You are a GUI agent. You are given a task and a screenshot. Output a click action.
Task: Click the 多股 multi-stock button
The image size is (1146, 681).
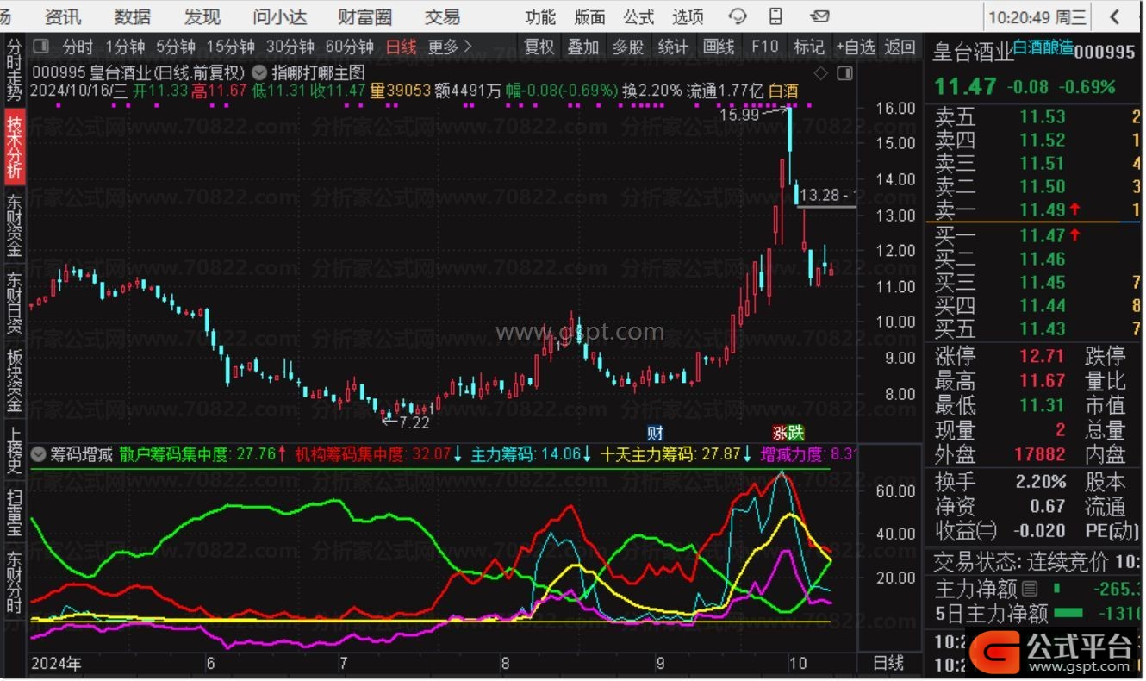(628, 47)
